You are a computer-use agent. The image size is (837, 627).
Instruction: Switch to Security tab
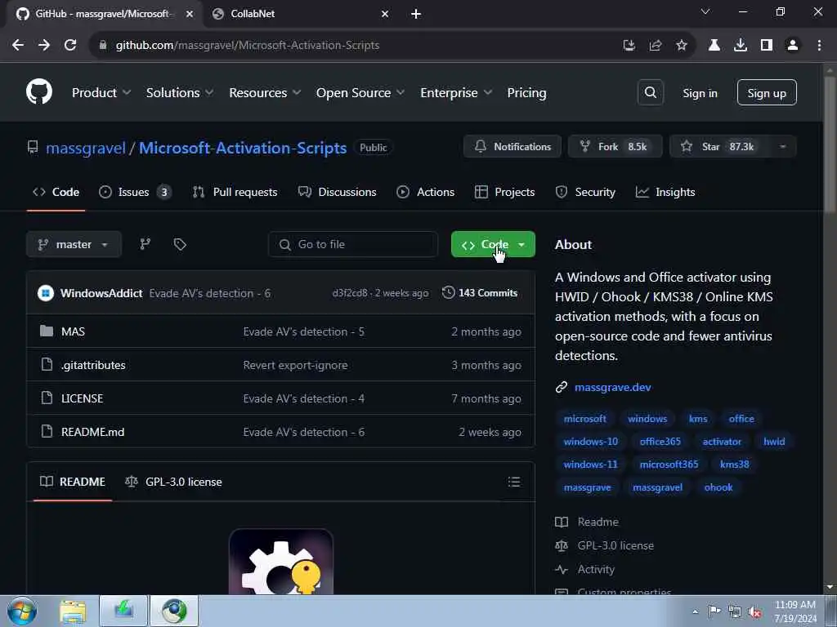[x=585, y=192]
